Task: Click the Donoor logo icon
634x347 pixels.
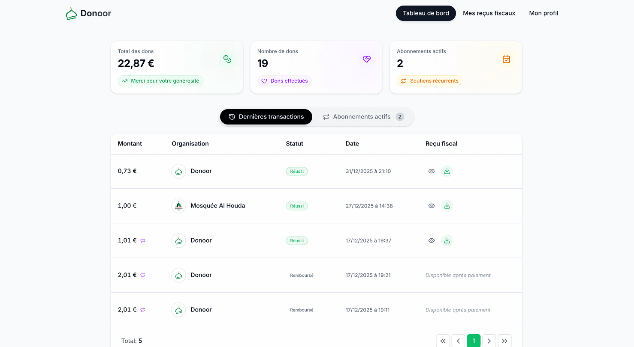Action: click(71, 13)
